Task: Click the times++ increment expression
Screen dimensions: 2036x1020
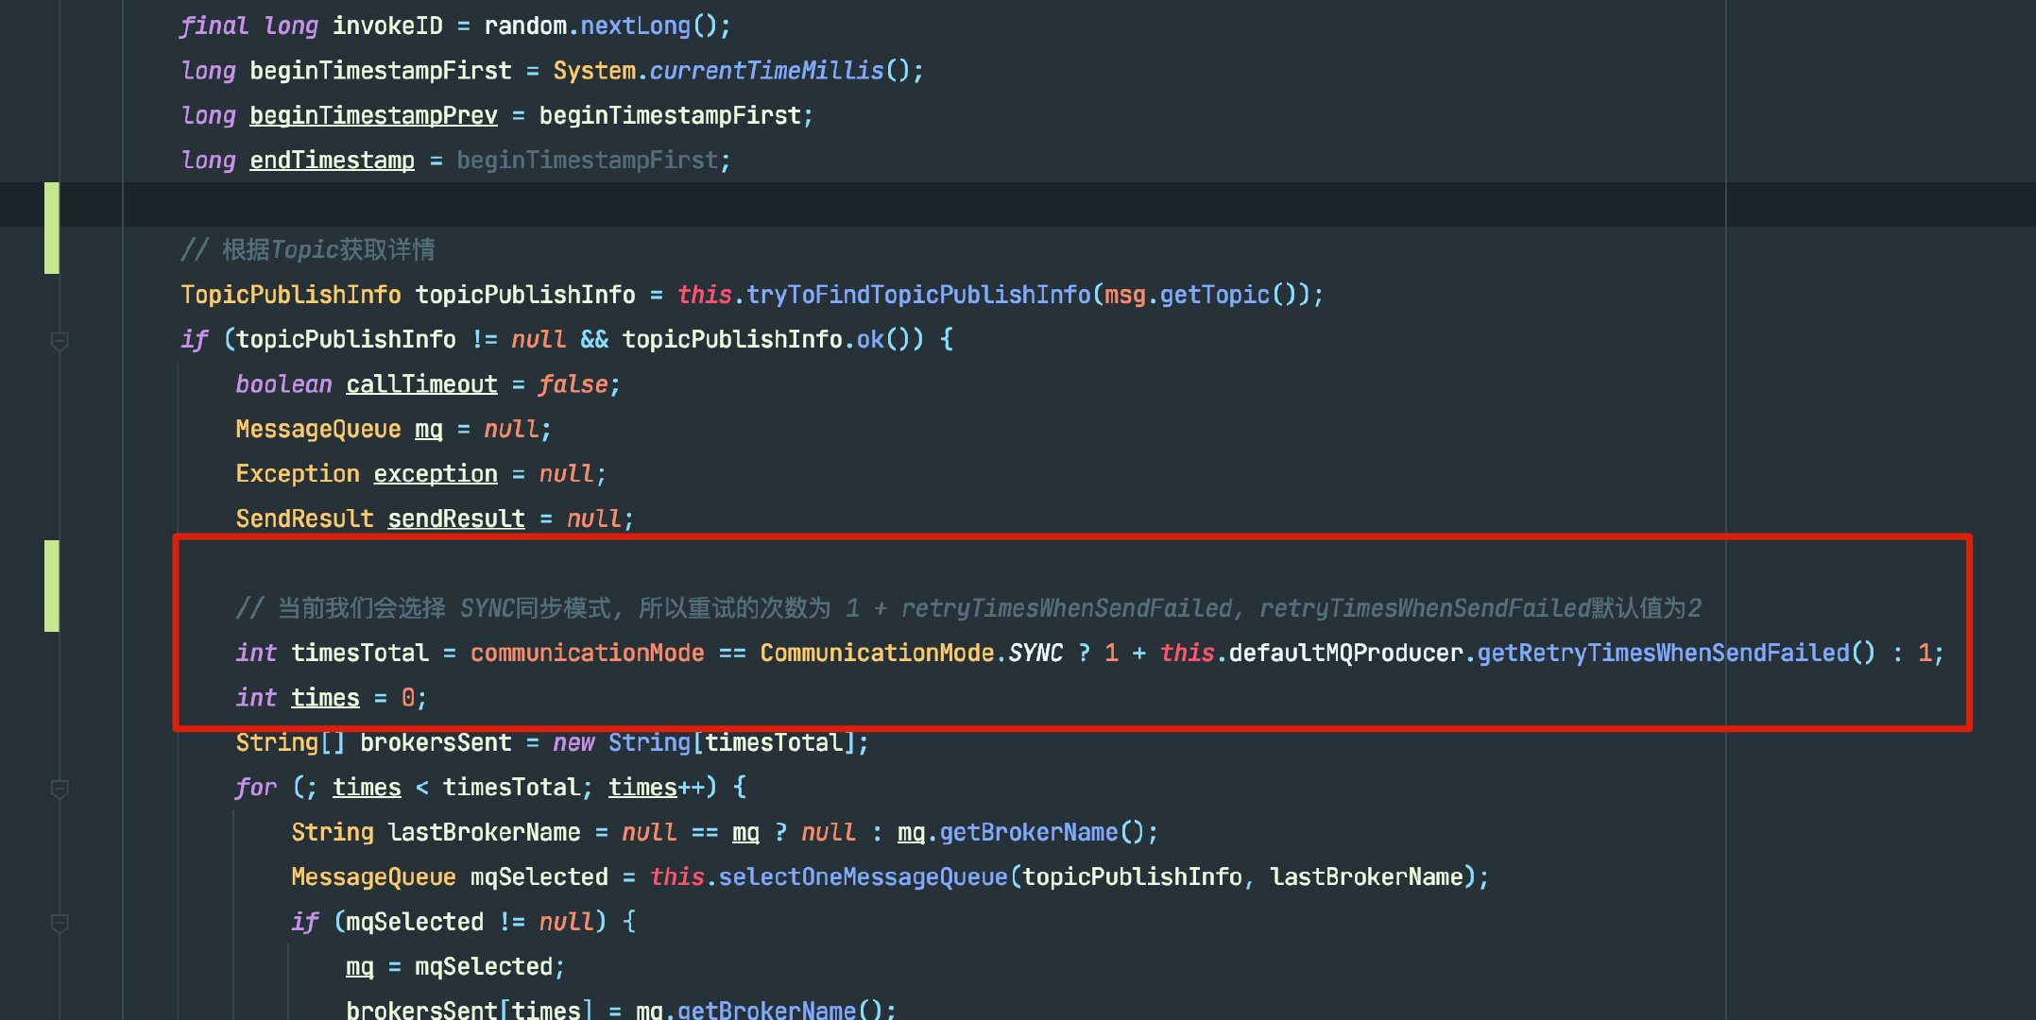Action: 657,788
